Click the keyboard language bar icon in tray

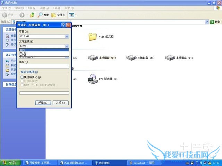click(x=187, y=163)
